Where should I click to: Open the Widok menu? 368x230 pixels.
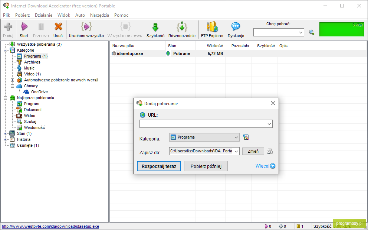tap(64, 15)
